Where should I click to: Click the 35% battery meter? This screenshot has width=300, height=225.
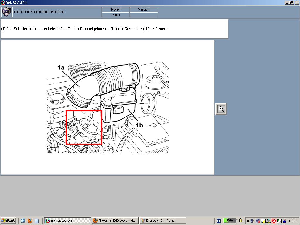(x=230, y=220)
